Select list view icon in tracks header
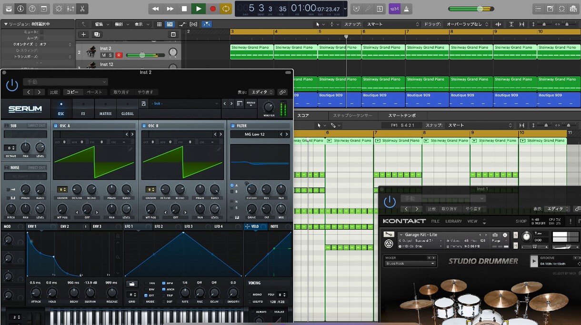Screen dimensions: 581x325 coord(170,24)
